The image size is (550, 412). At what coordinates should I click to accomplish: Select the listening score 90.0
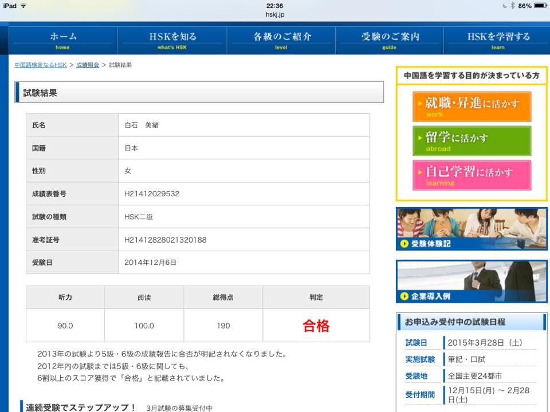[x=65, y=326]
